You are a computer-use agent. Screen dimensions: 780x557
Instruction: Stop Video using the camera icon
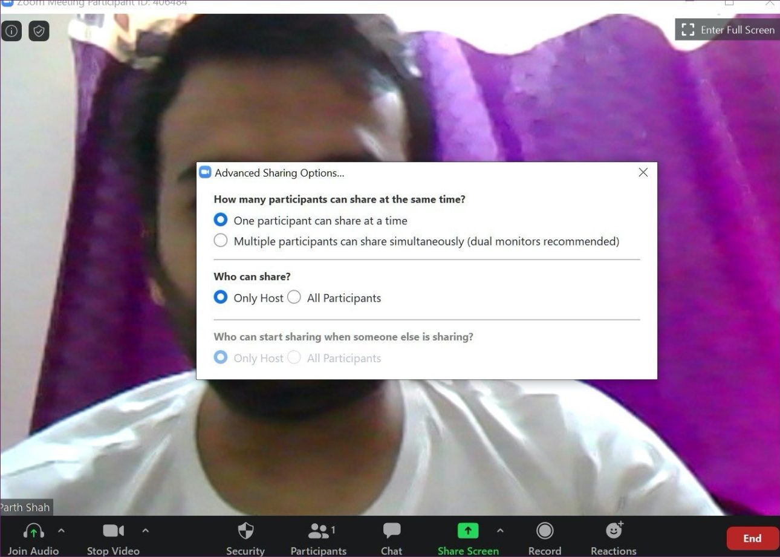coord(113,531)
